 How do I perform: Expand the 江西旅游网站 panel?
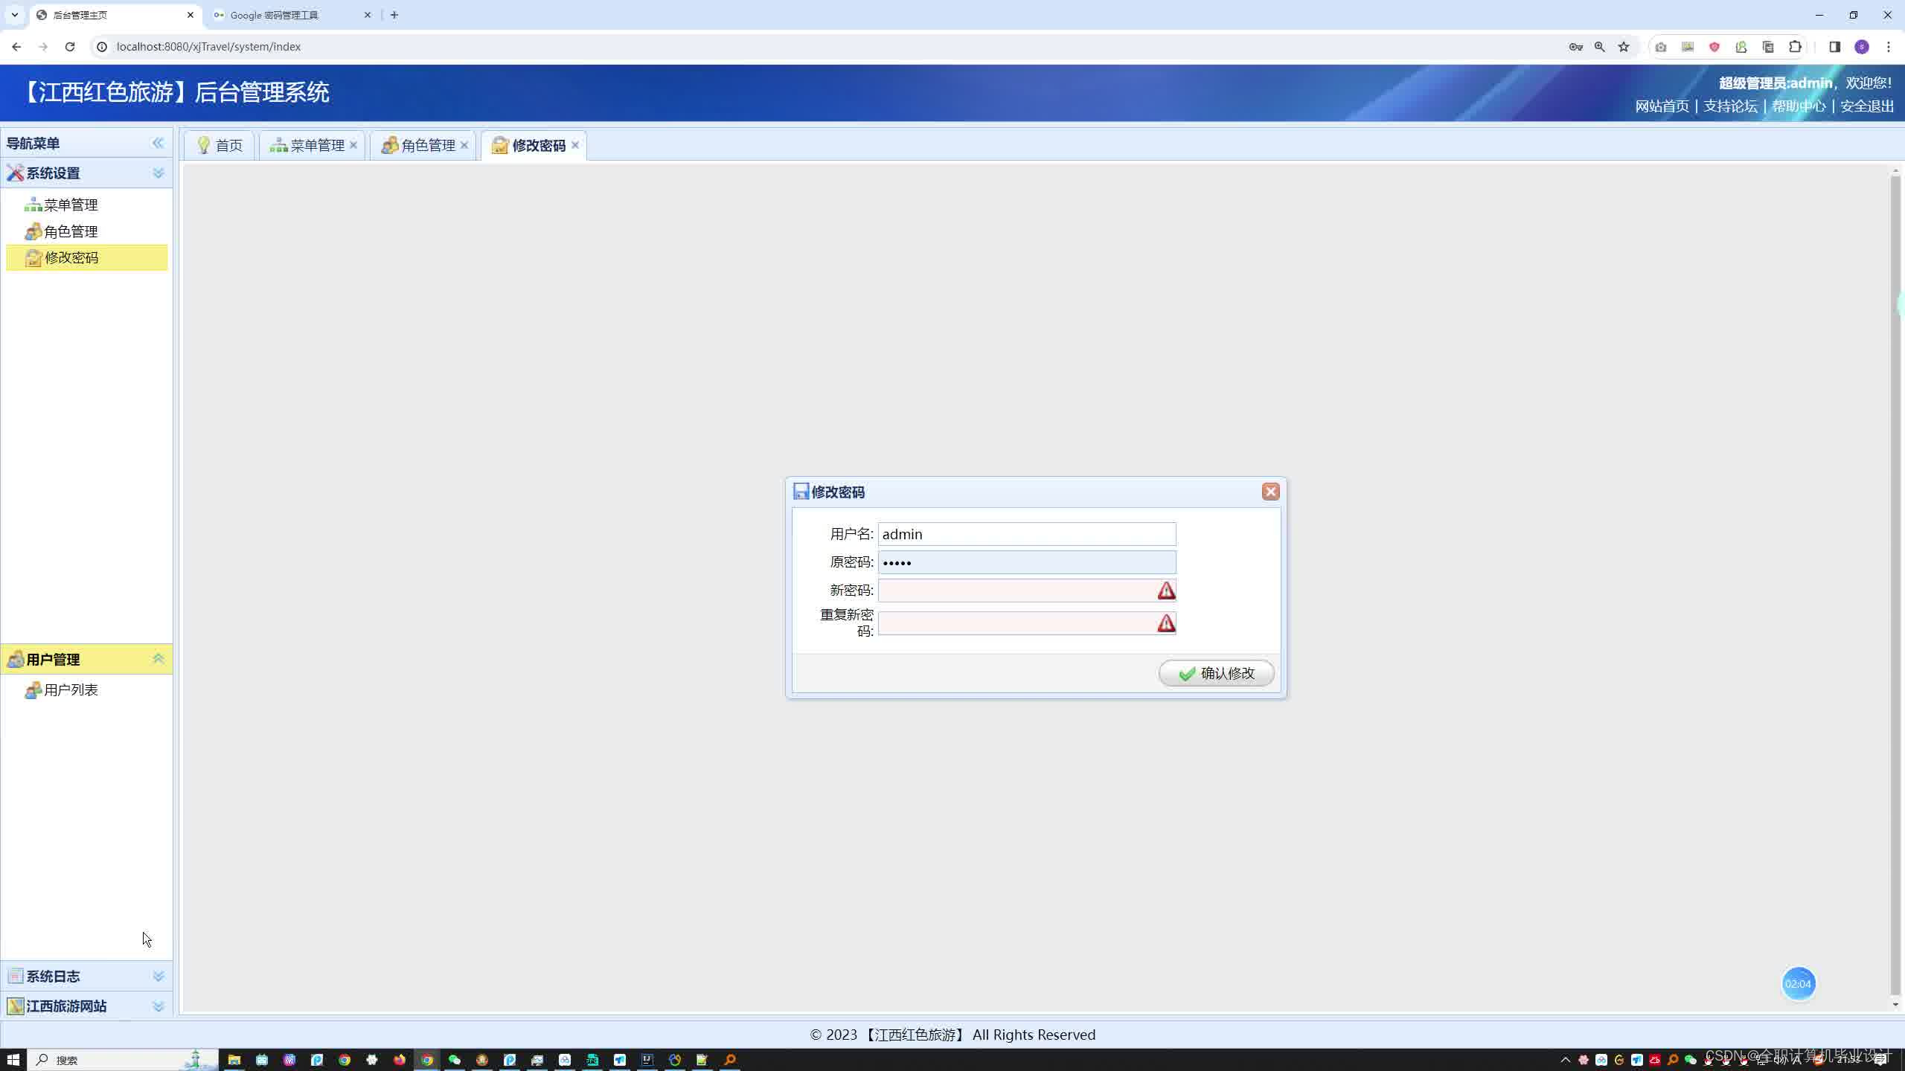click(x=158, y=1006)
